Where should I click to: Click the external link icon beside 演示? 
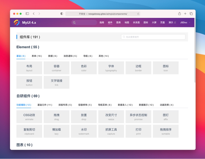click(175, 23)
